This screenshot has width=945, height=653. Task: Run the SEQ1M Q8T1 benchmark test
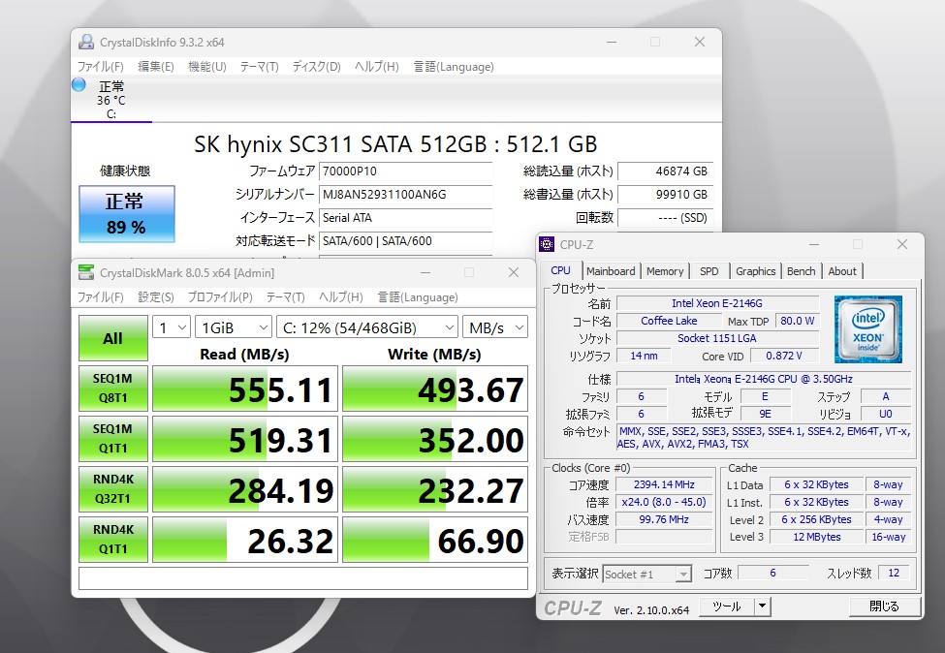tap(112, 388)
